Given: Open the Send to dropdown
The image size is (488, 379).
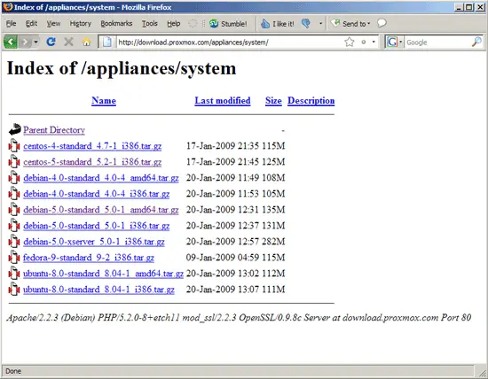Looking at the screenshot, I should point(350,24).
